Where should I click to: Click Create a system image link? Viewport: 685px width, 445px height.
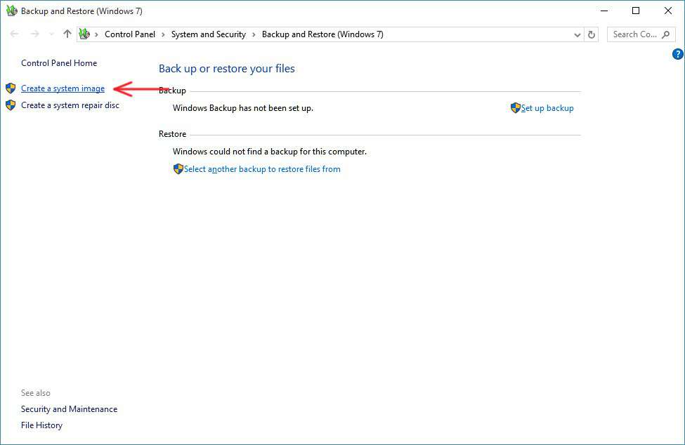pyautogui.click(x=63, y=88)
